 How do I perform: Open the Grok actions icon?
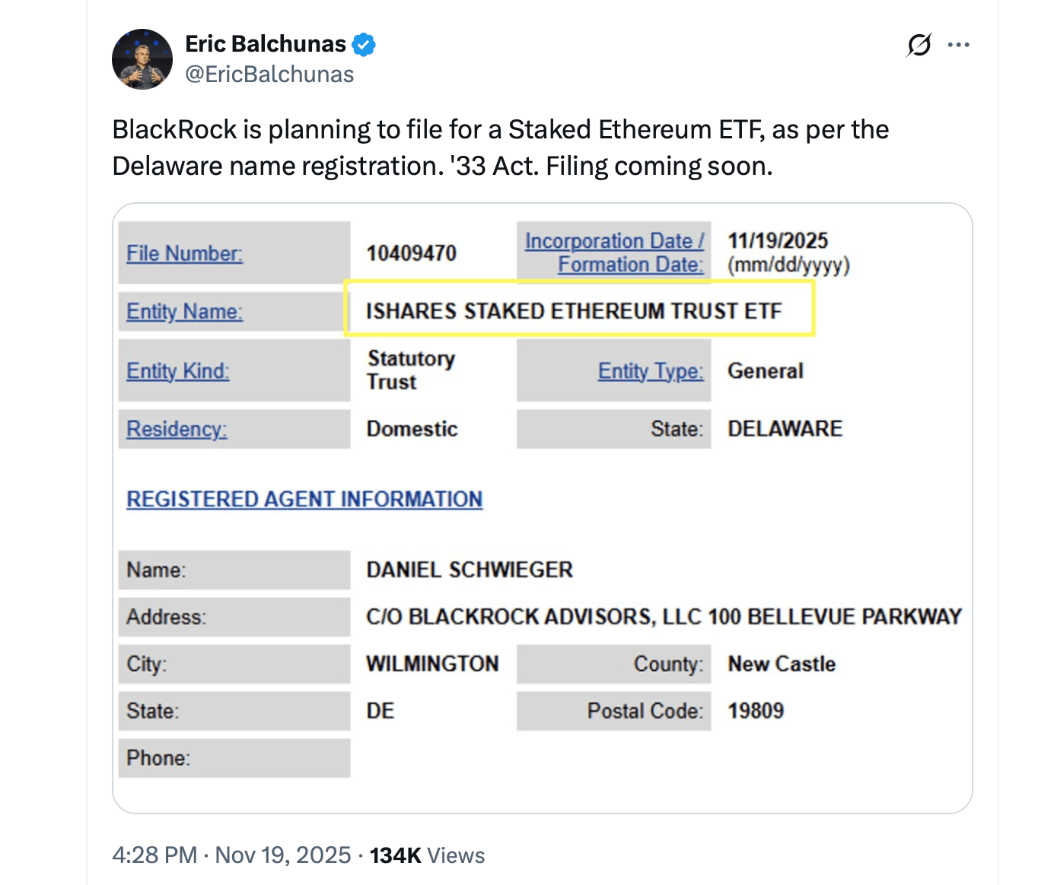[x=919, y=45]
